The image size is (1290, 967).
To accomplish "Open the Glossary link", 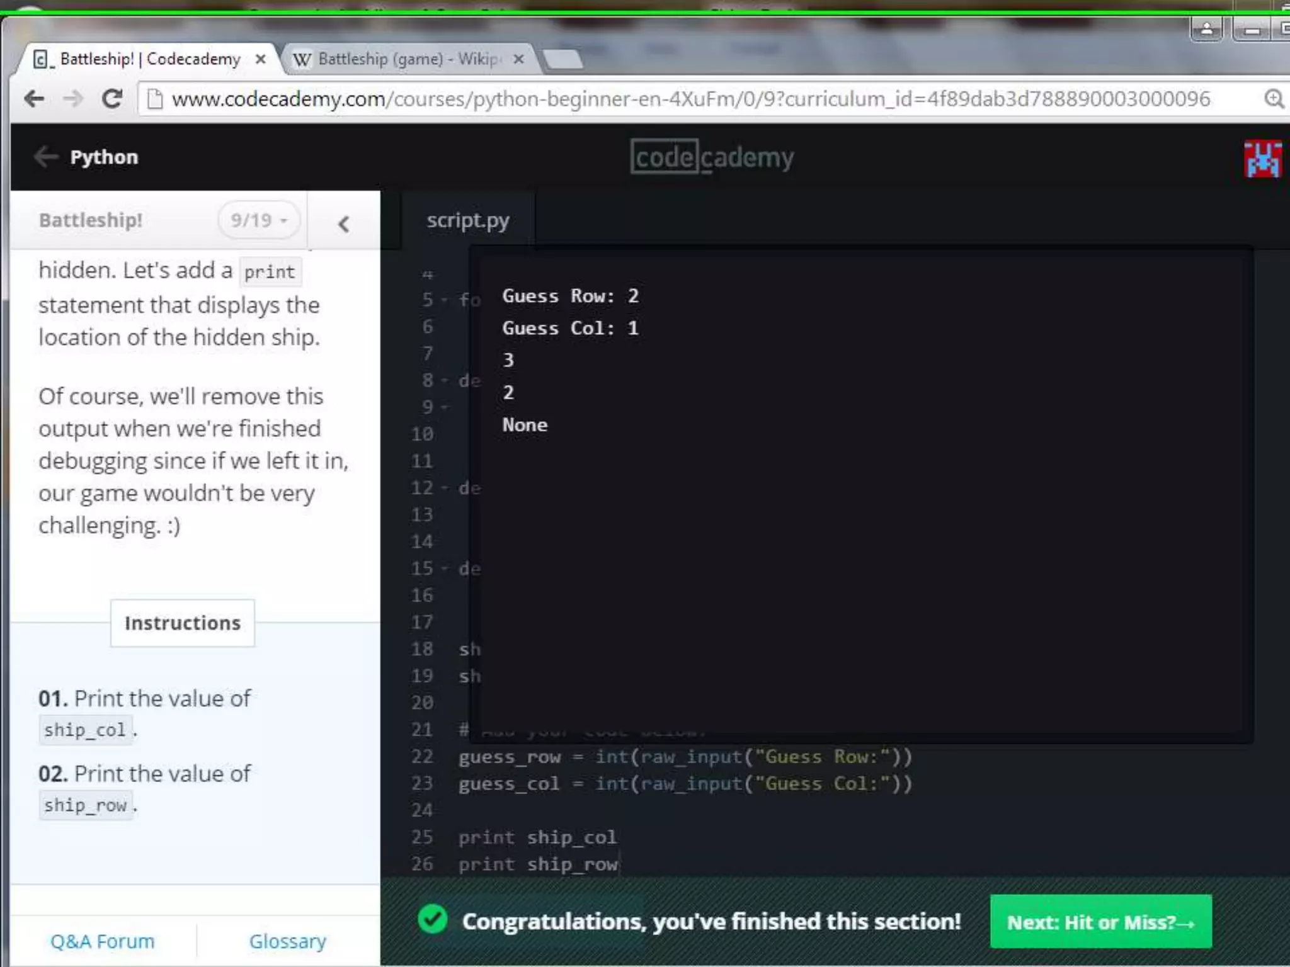I will pos(288,941).
